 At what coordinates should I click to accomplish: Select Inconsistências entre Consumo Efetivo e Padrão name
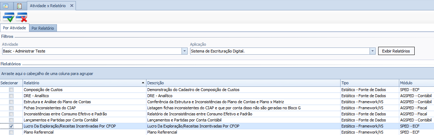(x=65, y=114)
